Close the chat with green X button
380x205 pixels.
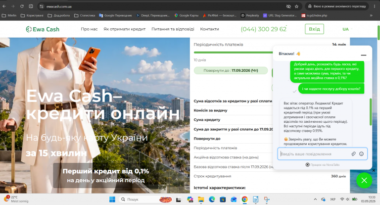coord(364,180)
